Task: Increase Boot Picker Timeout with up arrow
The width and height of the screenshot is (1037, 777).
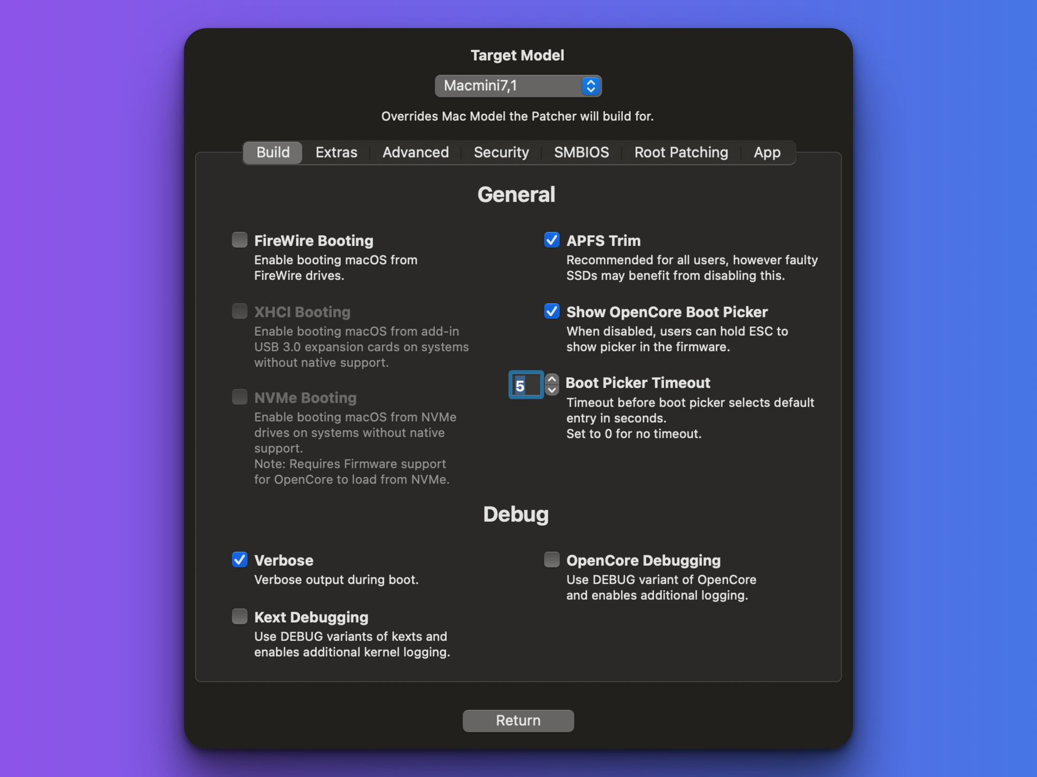Action: pos(552,379)
